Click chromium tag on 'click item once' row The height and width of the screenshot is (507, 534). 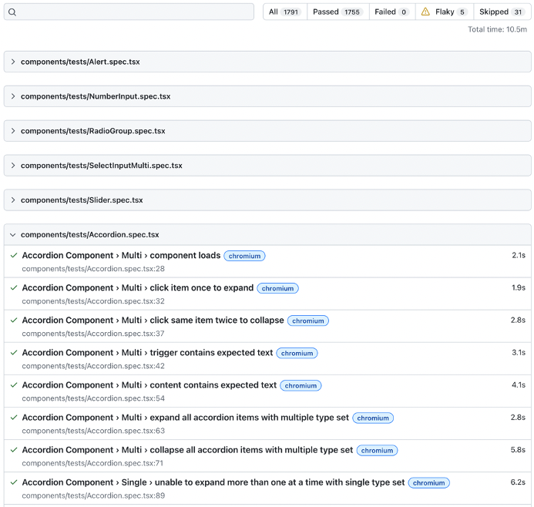coord(277,288)
